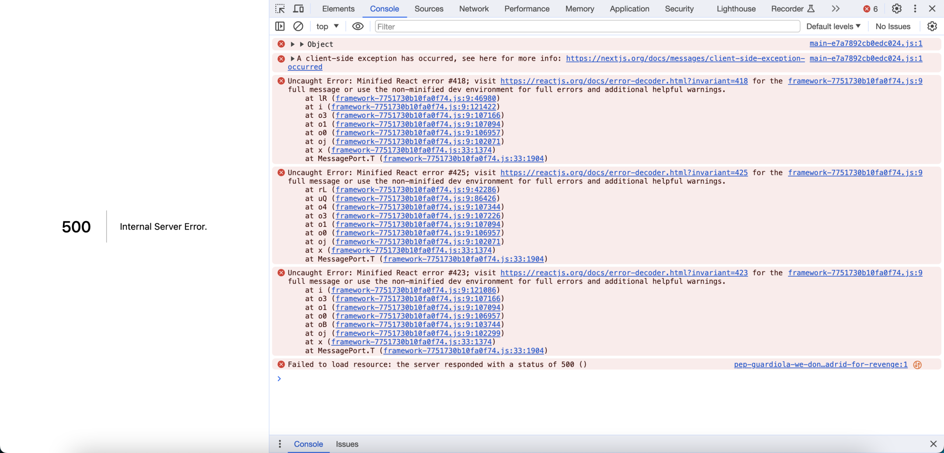Clear the console using the clear icon
Screen dimensions: 944x453
point(298,26)
